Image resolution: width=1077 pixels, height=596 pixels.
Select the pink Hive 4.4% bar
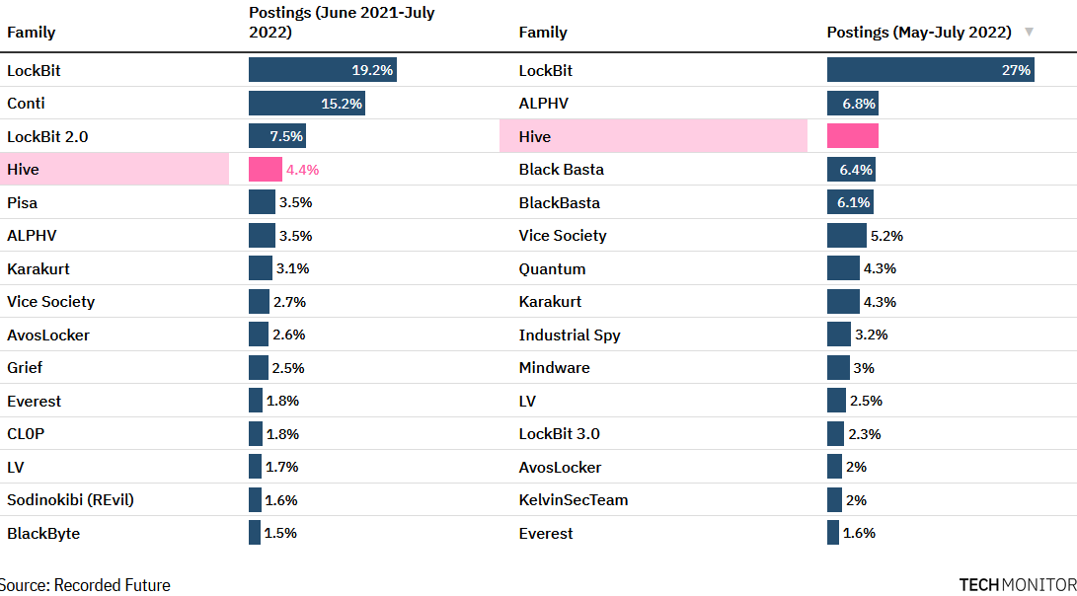click(265, 170)
